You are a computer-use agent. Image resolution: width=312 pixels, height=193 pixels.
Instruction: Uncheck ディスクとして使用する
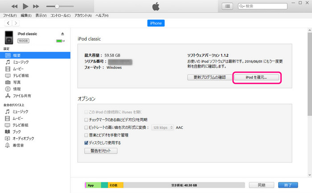click(86, 143)
